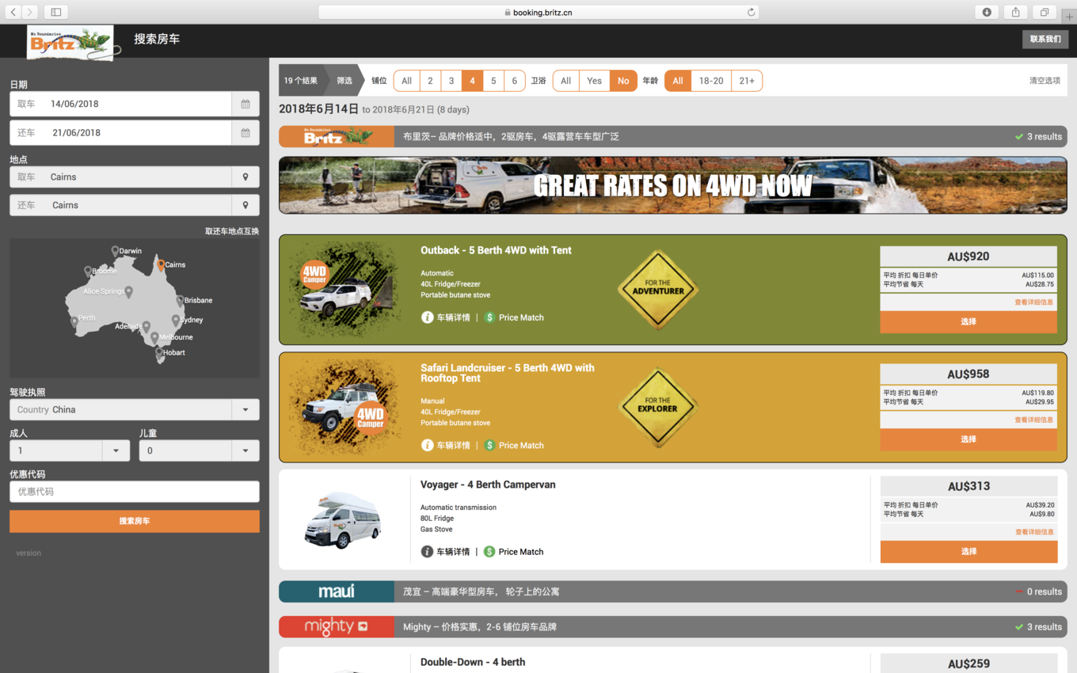Click the Safari back arrow

[x=13, y=12]
